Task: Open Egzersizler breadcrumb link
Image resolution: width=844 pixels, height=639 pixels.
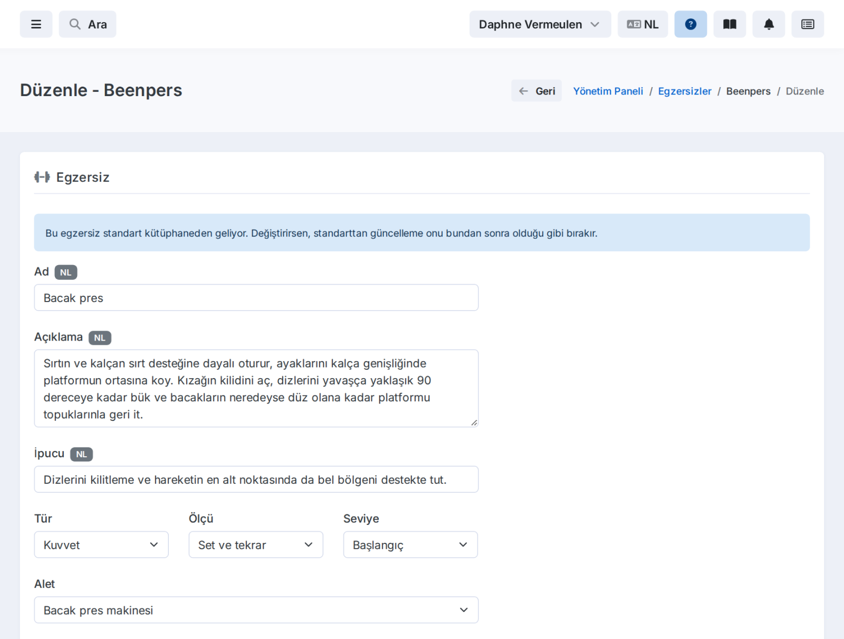Action: 685,91
